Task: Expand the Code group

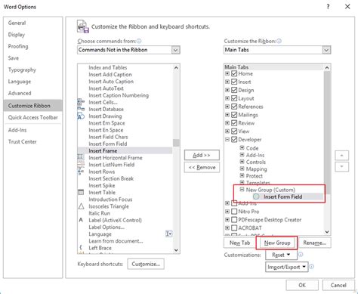Action: (242, 147)
